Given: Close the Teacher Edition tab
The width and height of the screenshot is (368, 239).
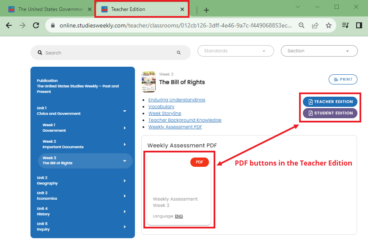Looking at the screenshot, I should click(x=182, y=9).
